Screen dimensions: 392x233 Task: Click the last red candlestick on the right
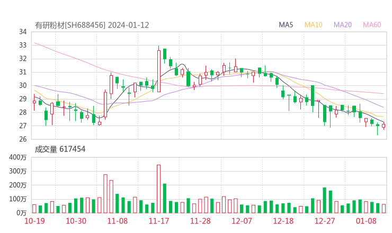pos(384,126)
